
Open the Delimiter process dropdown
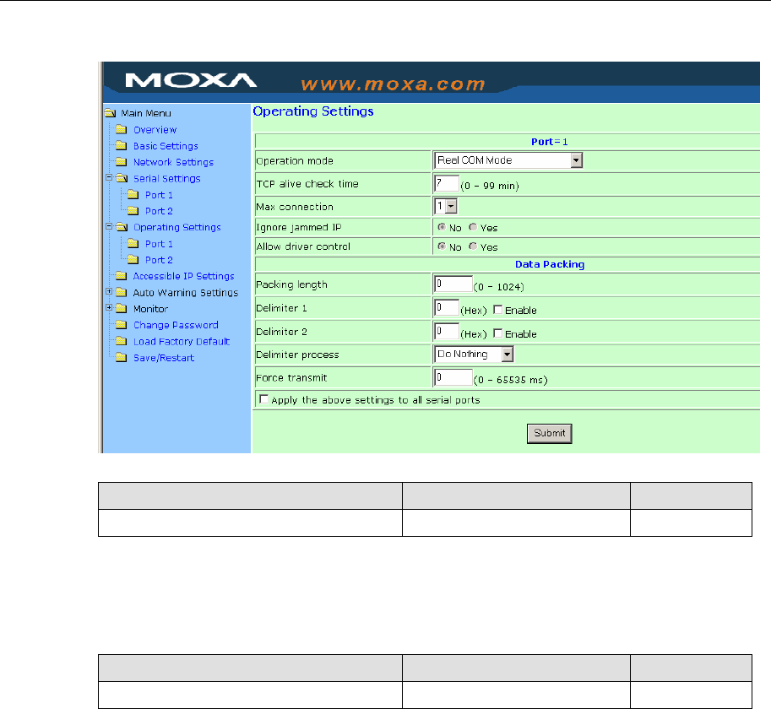click(x=508, y=354)
